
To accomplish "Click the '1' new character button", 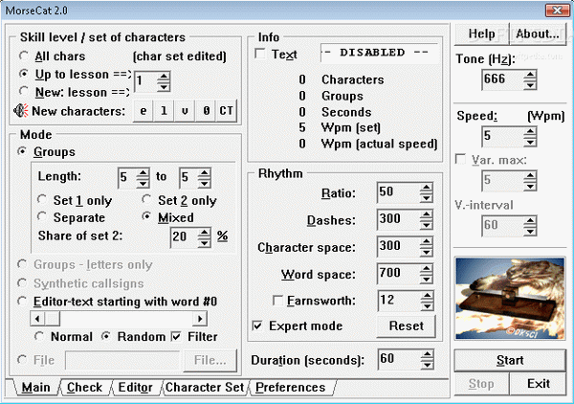I will point(164,111).
